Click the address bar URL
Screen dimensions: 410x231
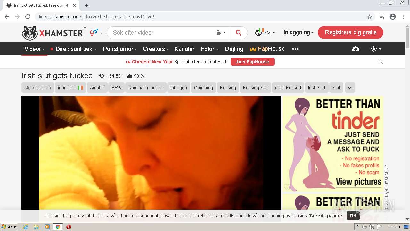coord(100,17)
